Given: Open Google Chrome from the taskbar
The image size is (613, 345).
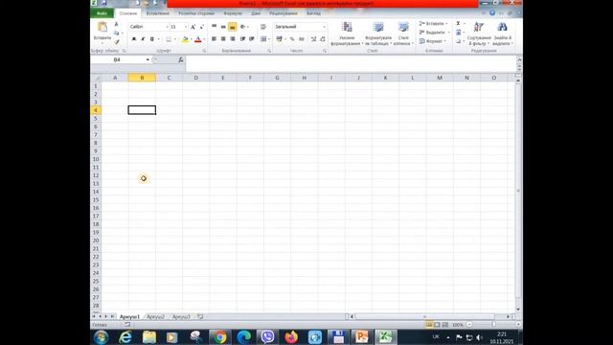Looking at the screenshot, I should coord(219,336).
